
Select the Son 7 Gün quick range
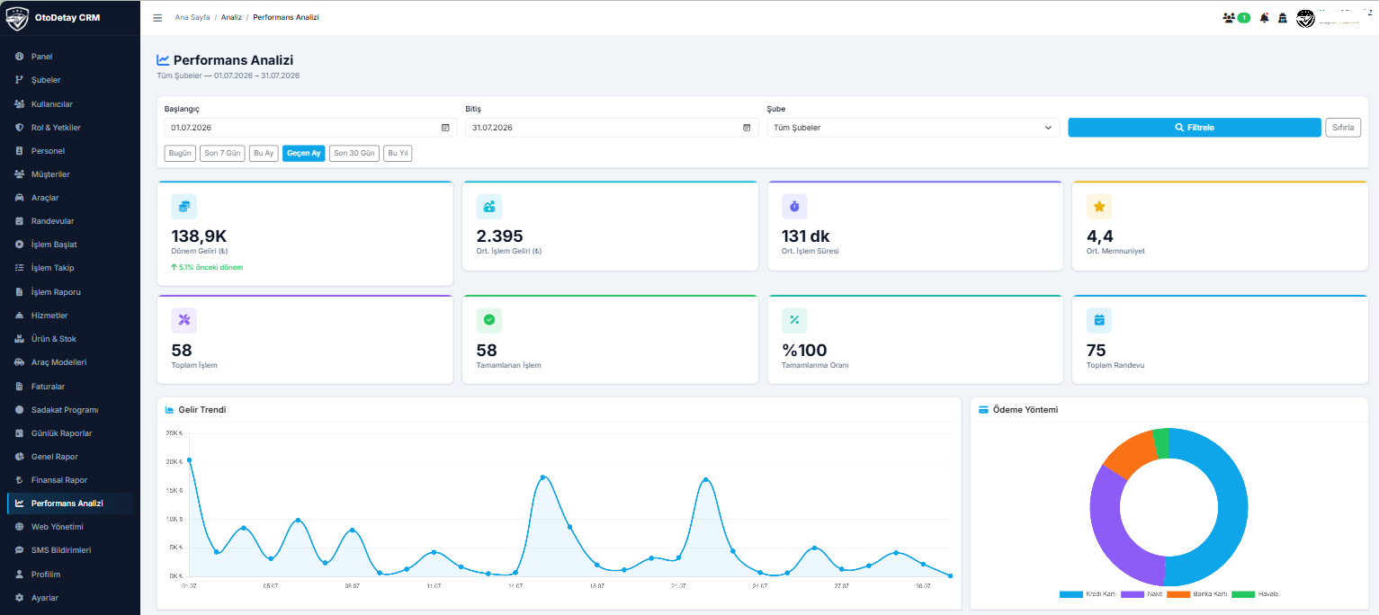tap(223, 153)
